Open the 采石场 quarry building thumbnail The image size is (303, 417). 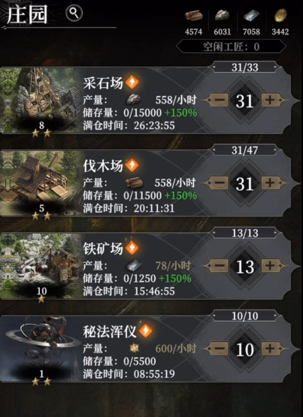[x=41, y=100]
